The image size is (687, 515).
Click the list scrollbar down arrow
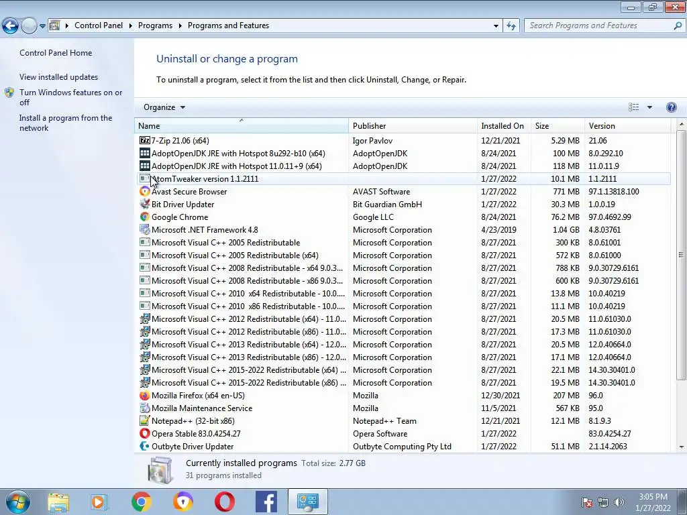tap(681, 447)
